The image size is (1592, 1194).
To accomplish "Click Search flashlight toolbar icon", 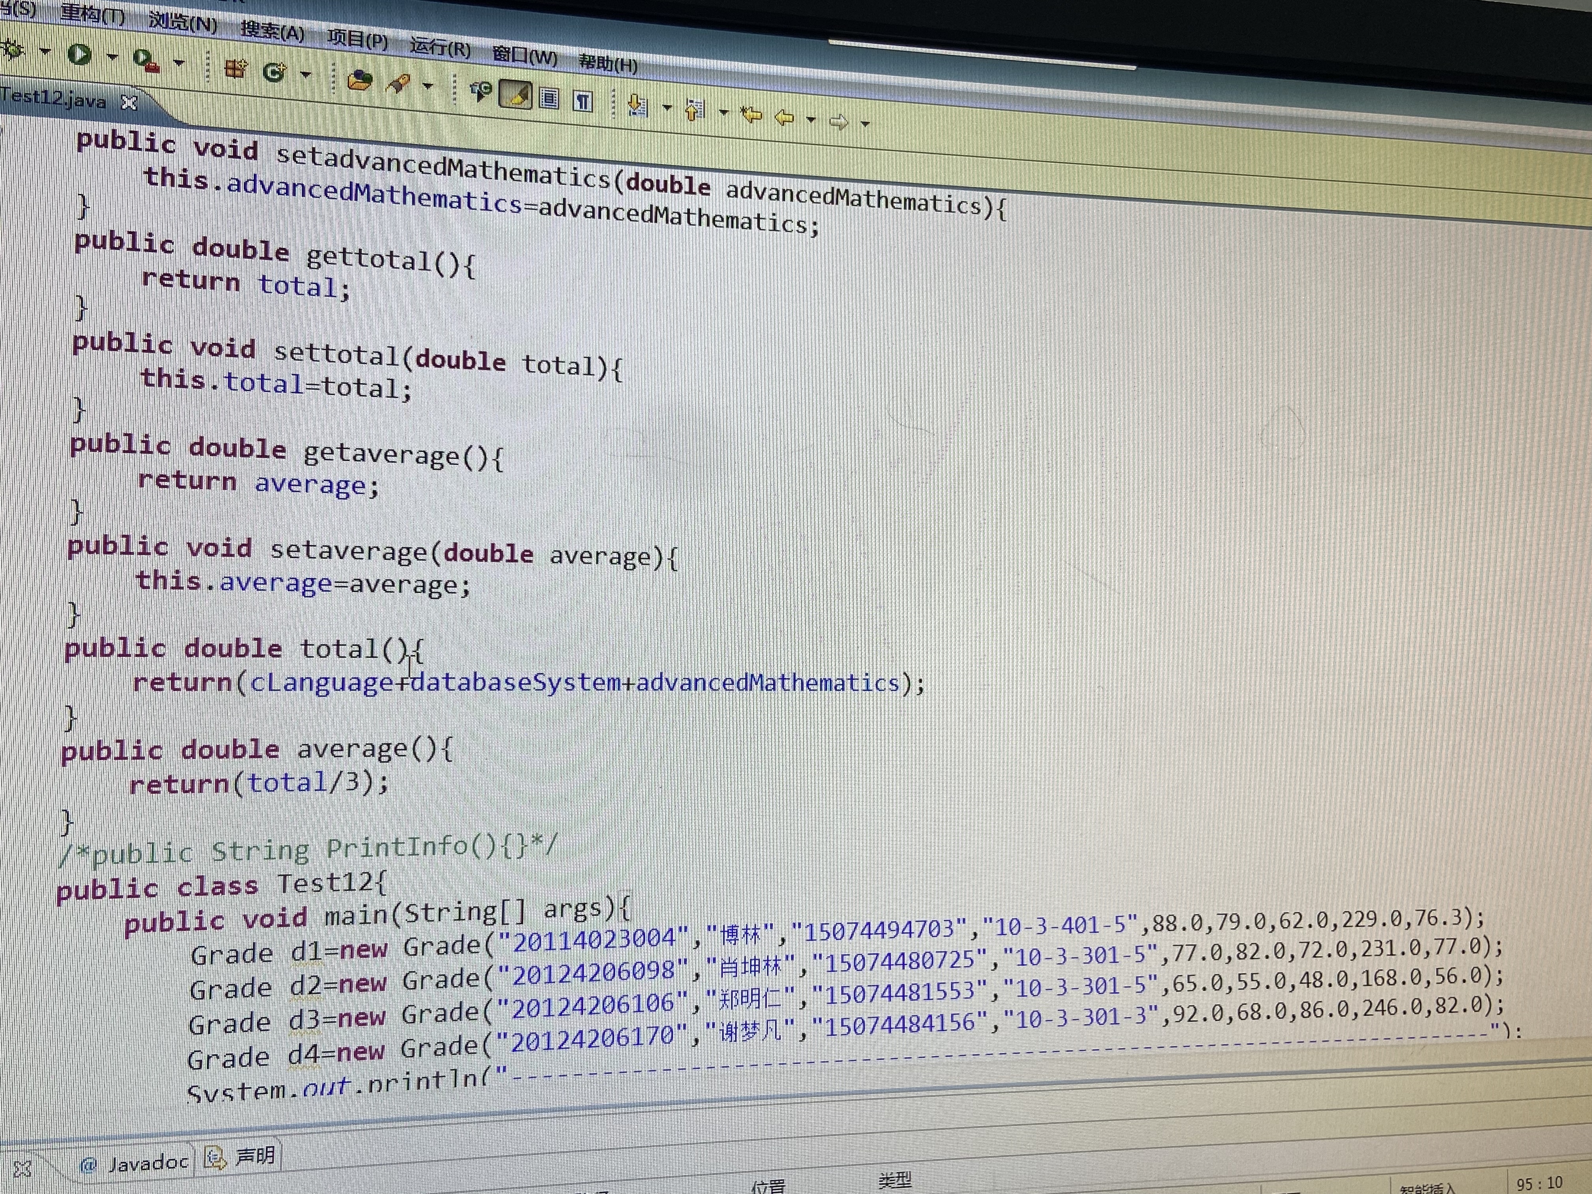I will [x=399, y=84].
